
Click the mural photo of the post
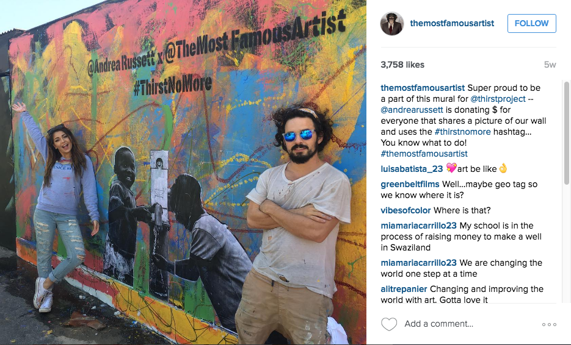[x=183, y=172]
